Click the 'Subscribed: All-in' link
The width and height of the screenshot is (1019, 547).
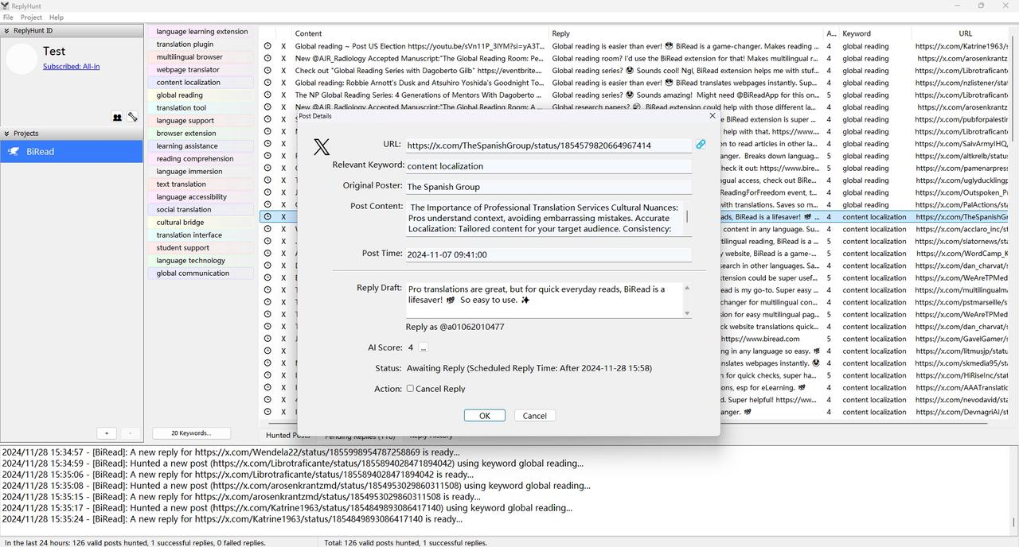pos(72,67)
